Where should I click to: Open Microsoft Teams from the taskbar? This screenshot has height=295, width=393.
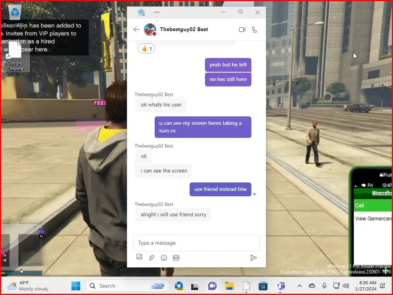[280, 286]
